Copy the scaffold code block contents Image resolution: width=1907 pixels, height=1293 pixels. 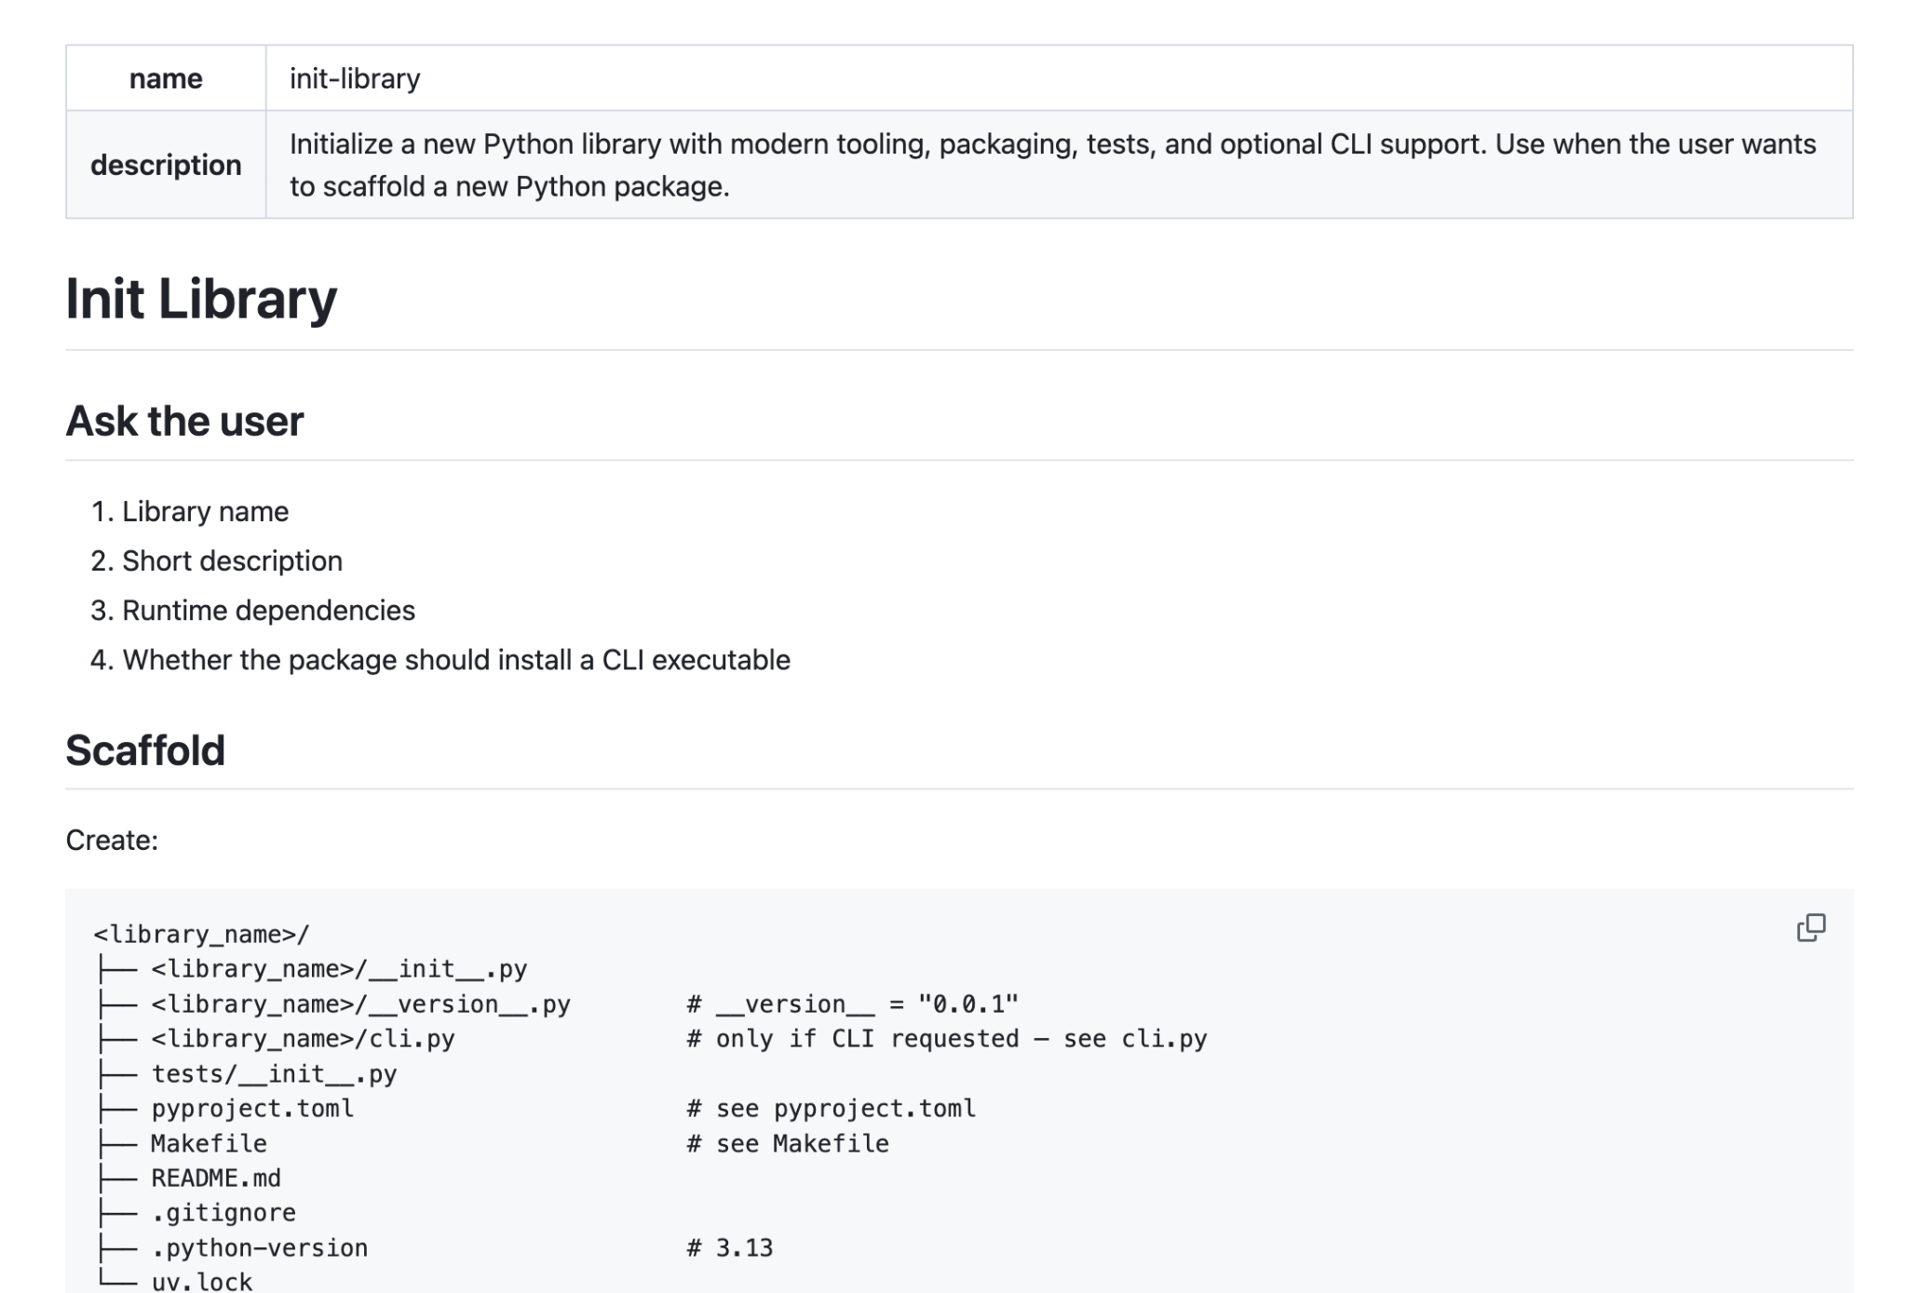1810,927
